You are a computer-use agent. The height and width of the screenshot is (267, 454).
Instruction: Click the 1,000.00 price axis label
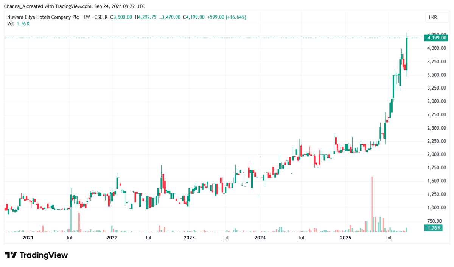pyautogui.click(x=437, y=208)
